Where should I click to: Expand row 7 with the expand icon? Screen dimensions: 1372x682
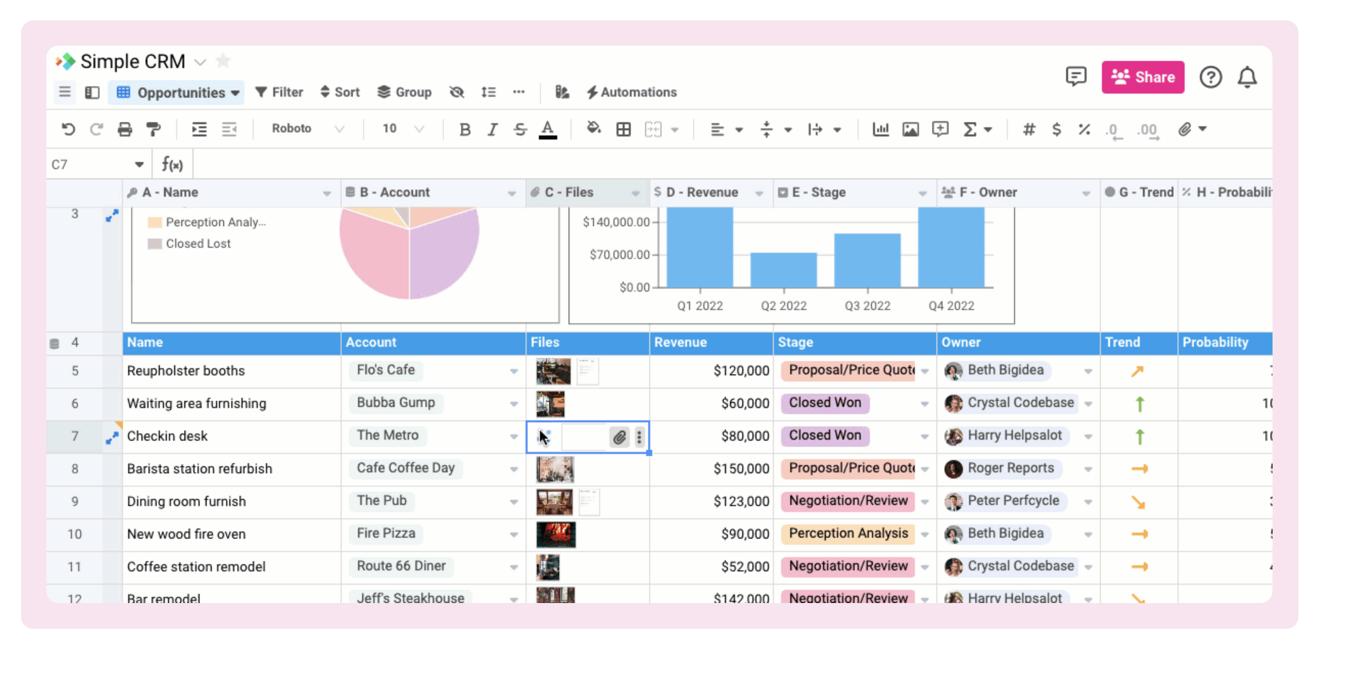(x=112, y=438)
